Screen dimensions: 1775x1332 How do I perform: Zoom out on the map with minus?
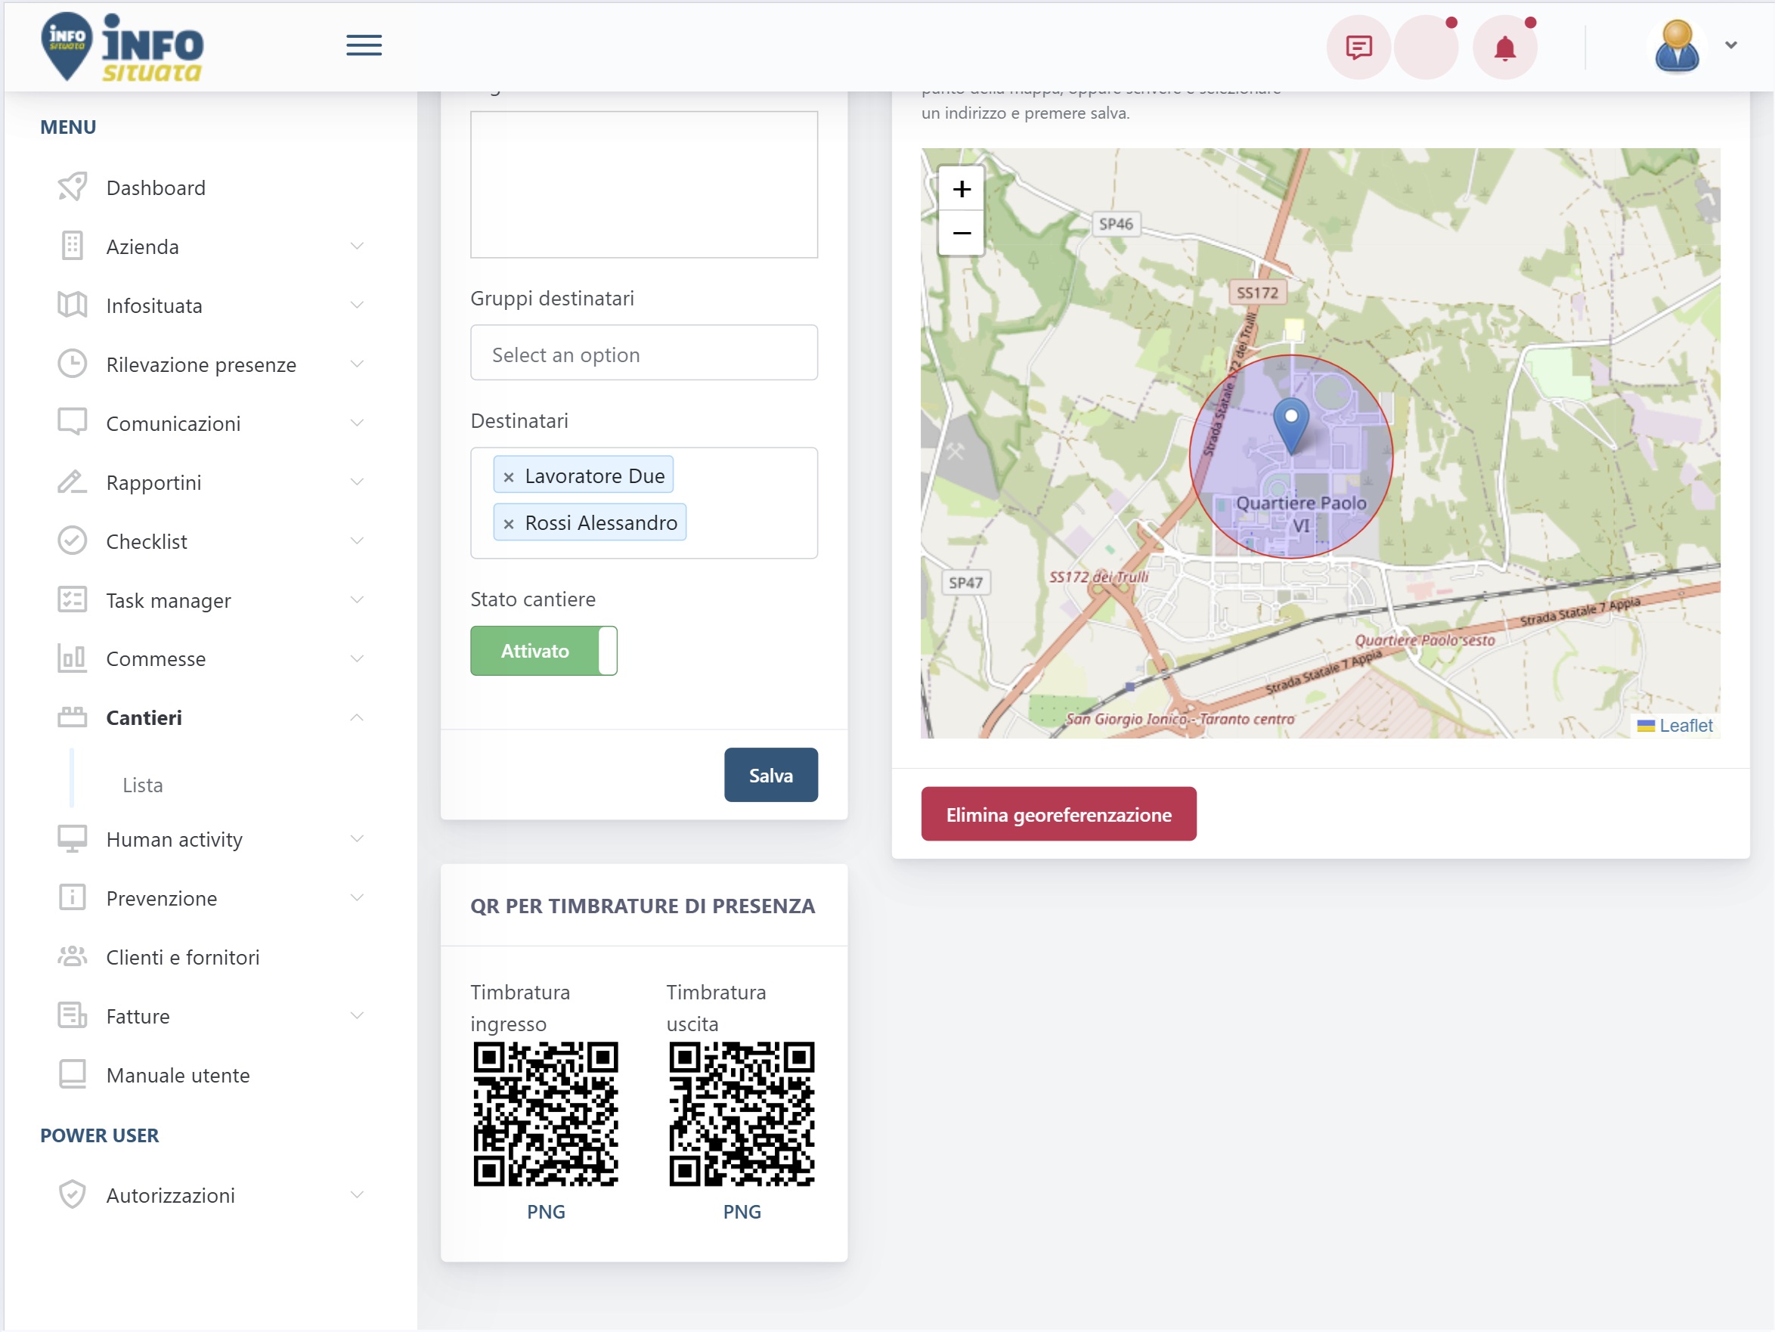click(x=962, y=234)
